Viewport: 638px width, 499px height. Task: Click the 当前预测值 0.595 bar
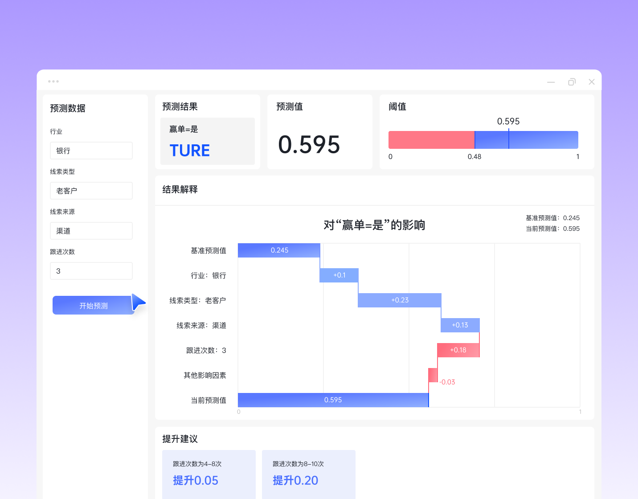[x=333, y=400]
